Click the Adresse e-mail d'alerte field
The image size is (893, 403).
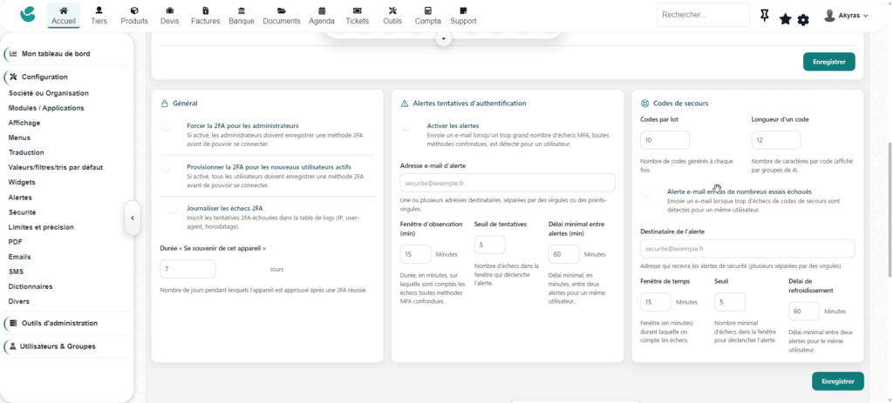pos(508,183)
